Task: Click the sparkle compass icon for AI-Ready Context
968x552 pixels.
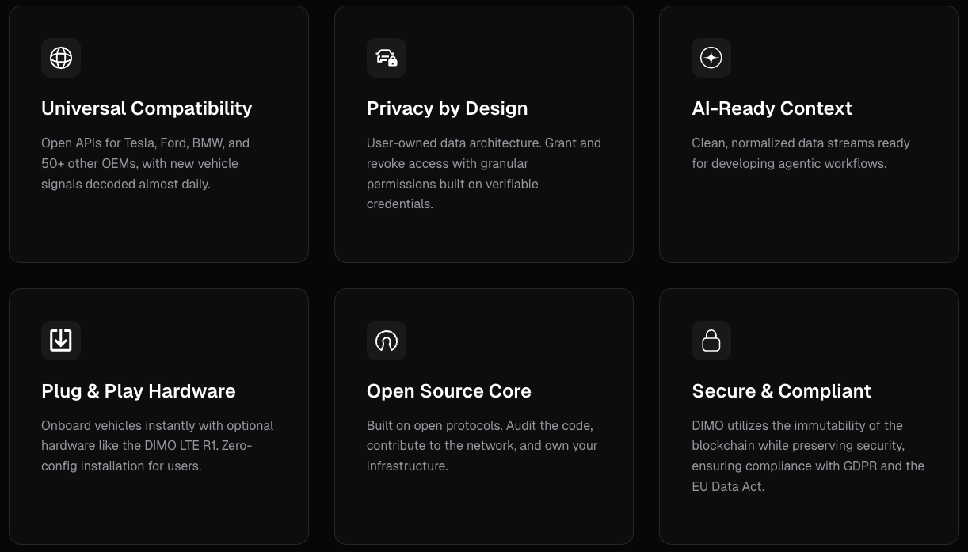Action: point(711,57)
